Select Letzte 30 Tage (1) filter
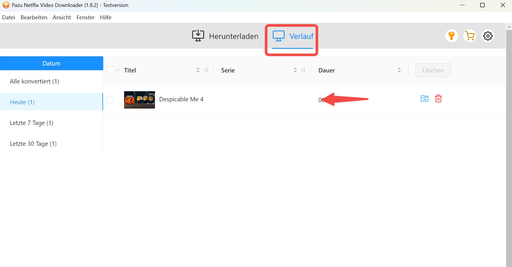This screenshot has height=267, width=512. tap(51, 144)
